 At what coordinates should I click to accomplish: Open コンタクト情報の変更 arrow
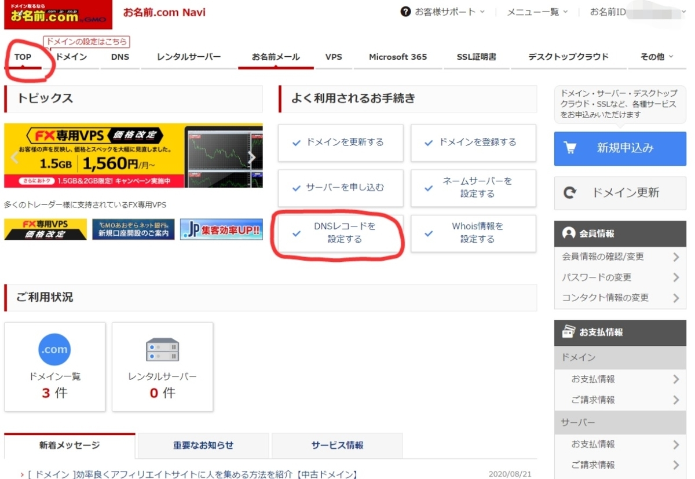click(x=676, y=298)
